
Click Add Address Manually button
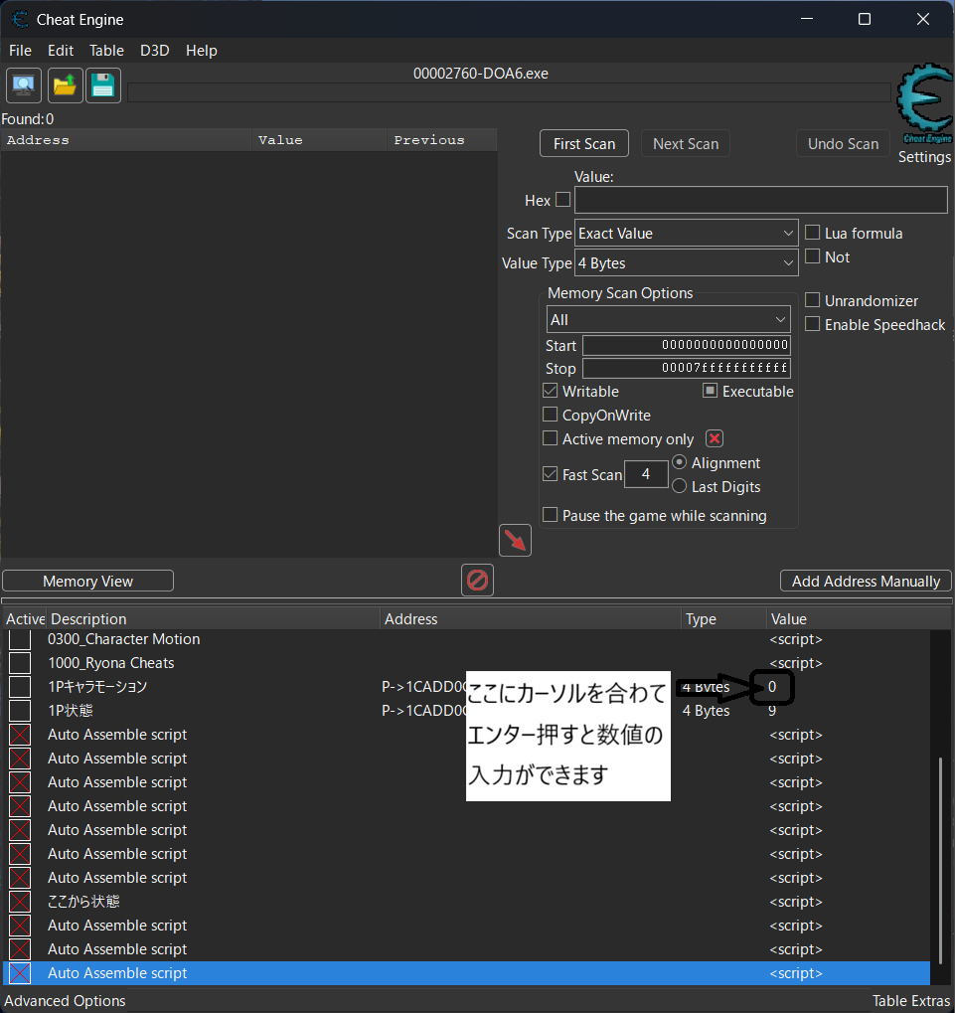[x=865, y=581]
